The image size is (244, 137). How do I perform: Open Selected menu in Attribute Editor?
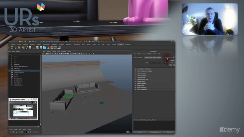click(x=139, y=54)
